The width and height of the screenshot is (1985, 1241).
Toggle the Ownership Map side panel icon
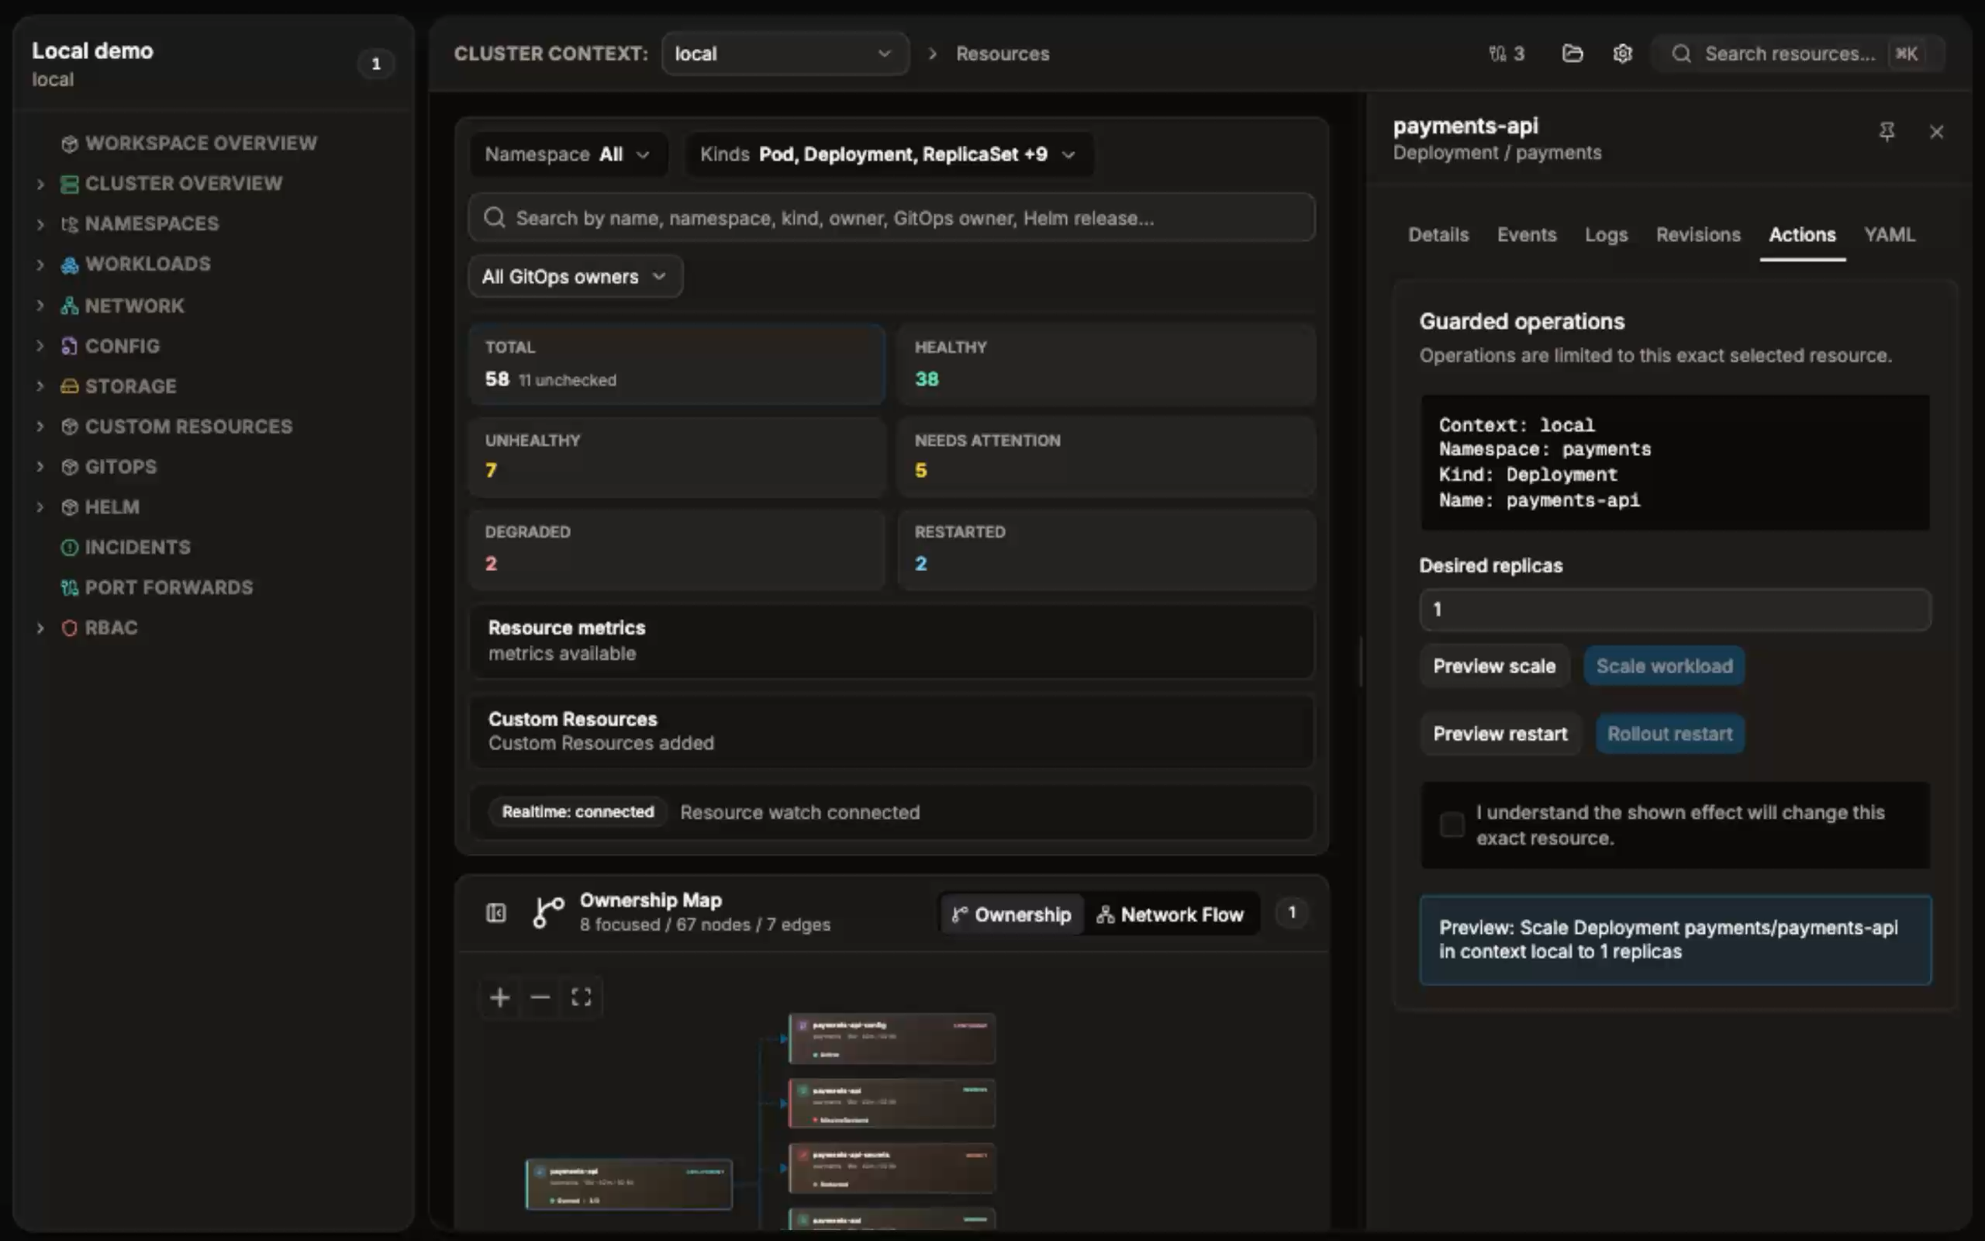pyautogui.click(x=496, y=913)
